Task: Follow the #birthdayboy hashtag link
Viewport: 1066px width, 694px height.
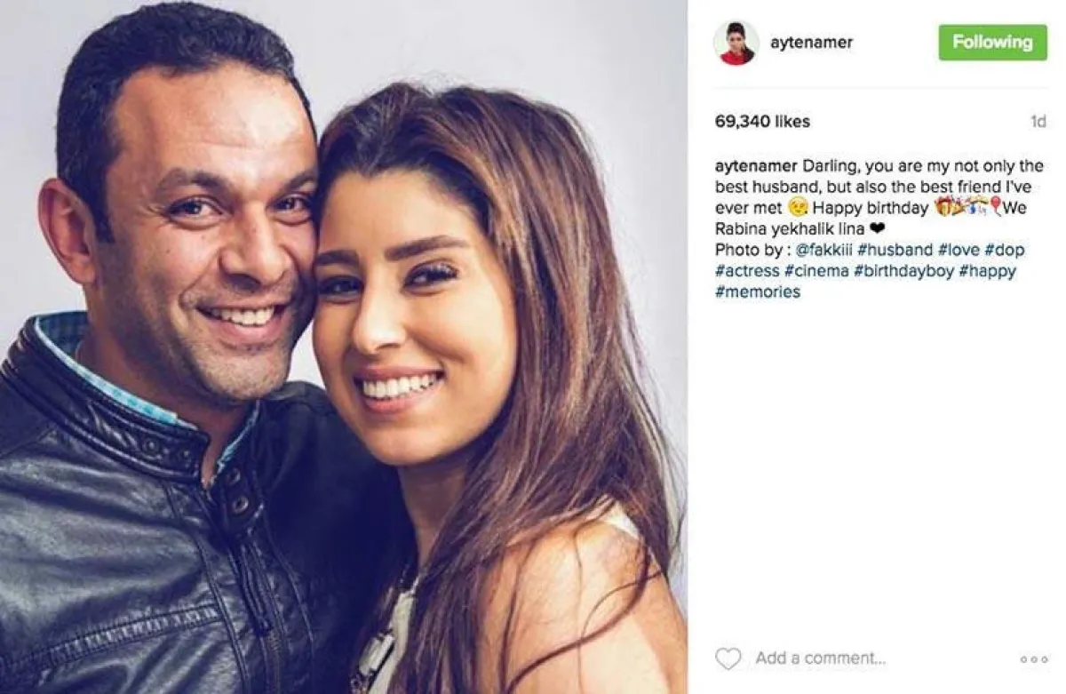Action: click(904, 271)
